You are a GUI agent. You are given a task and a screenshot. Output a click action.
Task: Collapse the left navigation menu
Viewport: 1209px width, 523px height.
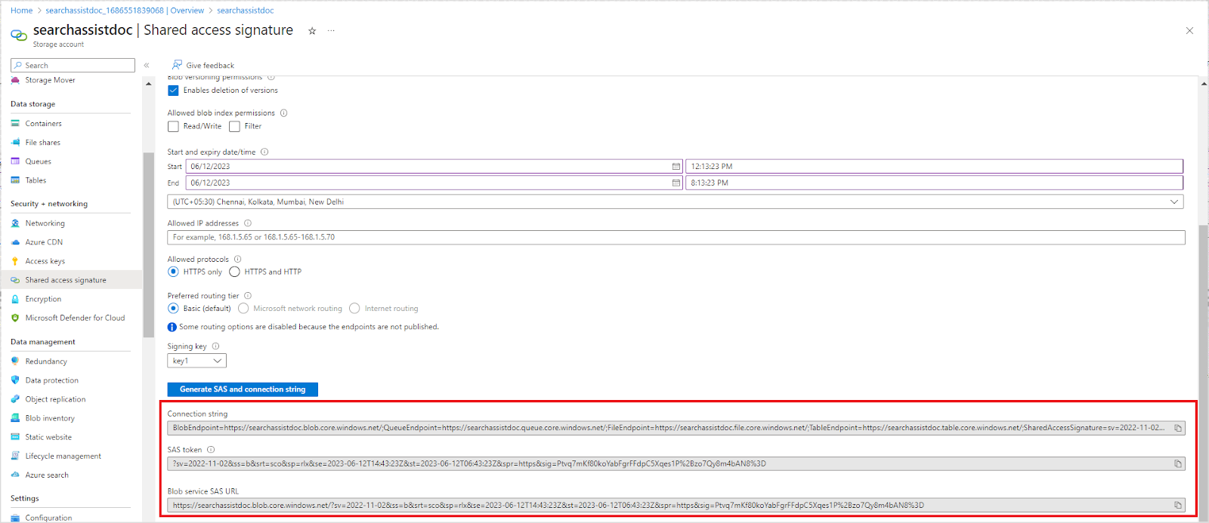147,66
